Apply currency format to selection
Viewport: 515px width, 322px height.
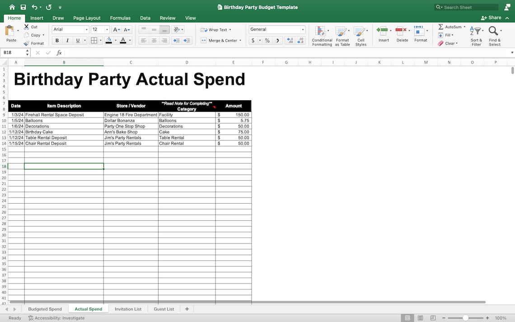click(x=253, y=40)
